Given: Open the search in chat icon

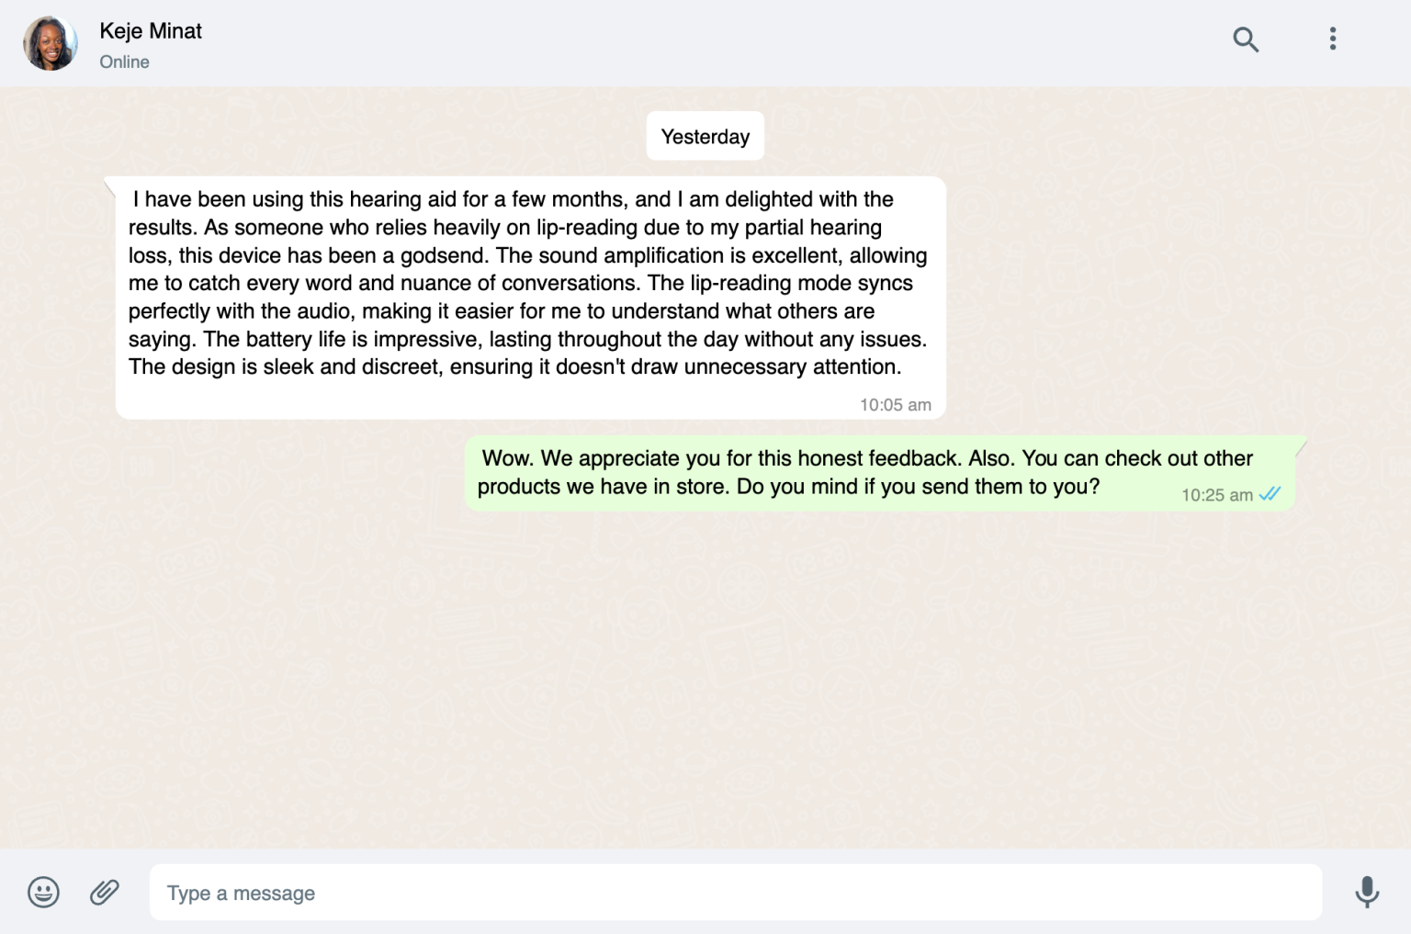Looking at the screenshot, I should pos(1245,39).
